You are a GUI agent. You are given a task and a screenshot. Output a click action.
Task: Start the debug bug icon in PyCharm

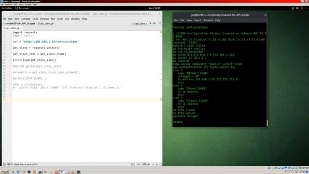click(154, 24)
